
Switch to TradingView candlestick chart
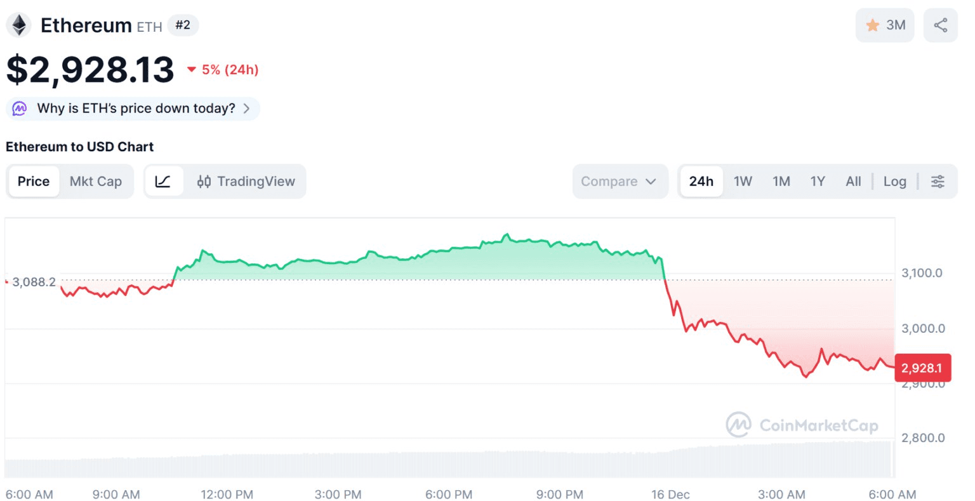pos(246,182)
